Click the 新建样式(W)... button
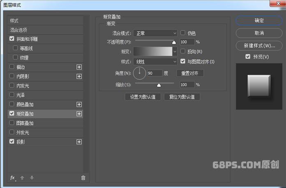The image size is (286, 188). [x=259, y=46]
